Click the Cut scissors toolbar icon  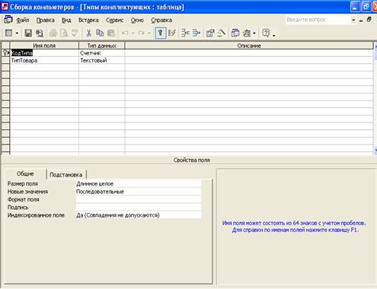pos(88,33)
